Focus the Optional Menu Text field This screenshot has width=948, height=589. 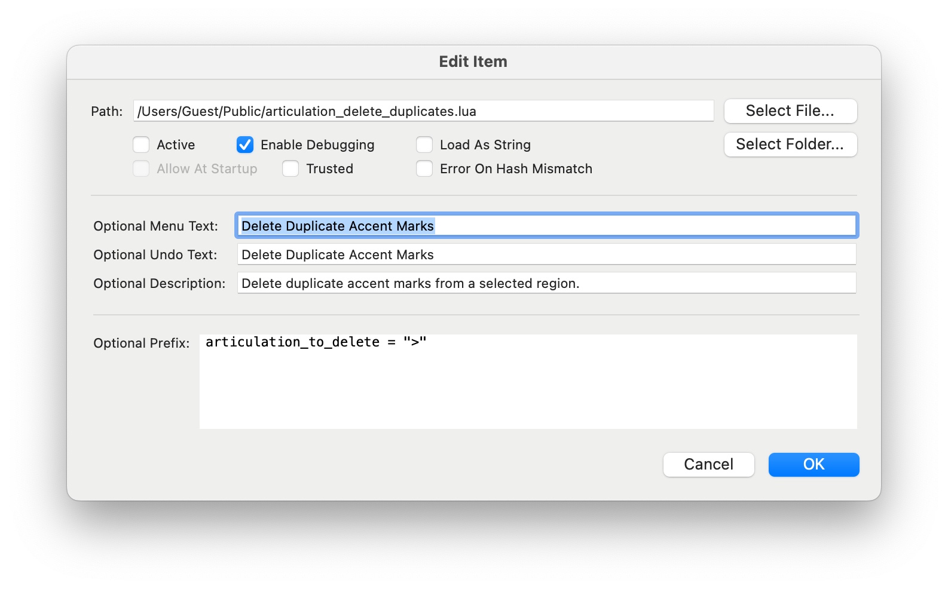[x=546, y=226]
